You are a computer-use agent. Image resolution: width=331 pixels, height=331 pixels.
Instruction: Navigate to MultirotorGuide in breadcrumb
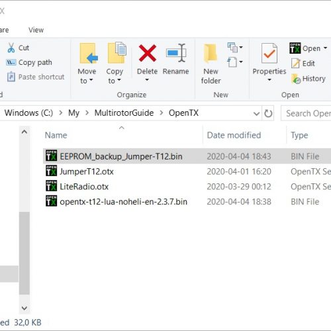pyautogui.click(x=124, y=113)
